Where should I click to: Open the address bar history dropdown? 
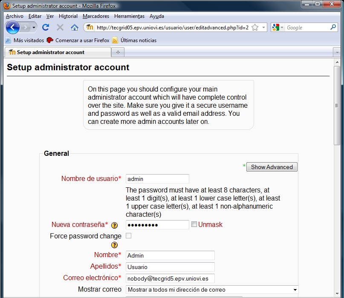point(263,27)
